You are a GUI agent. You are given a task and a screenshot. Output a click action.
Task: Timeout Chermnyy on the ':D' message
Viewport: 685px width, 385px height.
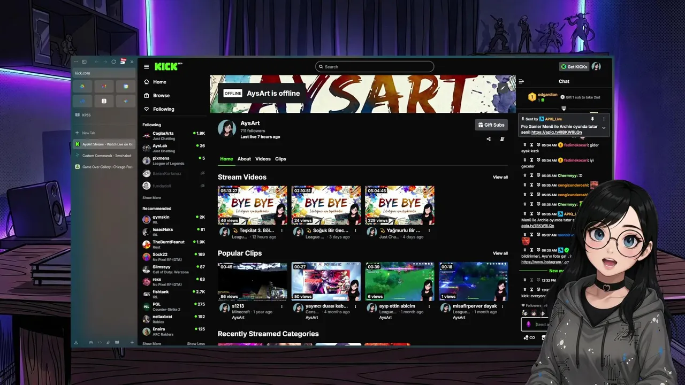(531, 175)
